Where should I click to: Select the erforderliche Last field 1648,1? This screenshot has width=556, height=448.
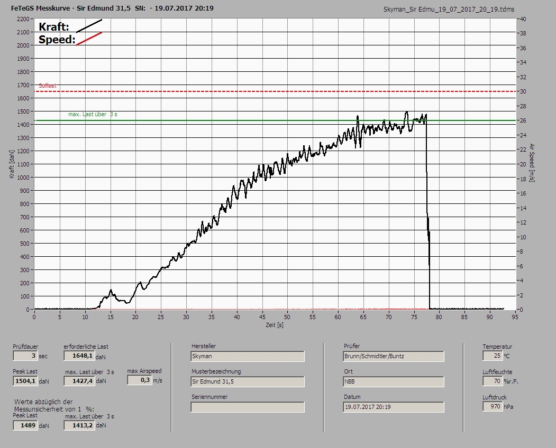[x=79, y=356]
